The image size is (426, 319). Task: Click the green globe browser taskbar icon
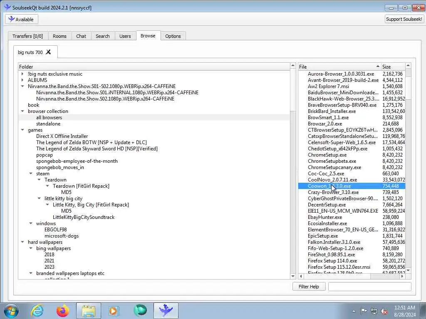click(x=140, y=311)
